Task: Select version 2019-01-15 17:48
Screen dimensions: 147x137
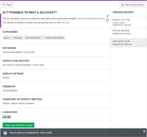Action: tap(129, 22)
